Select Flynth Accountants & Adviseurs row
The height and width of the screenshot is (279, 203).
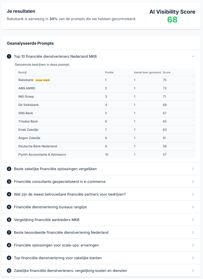[105, 154]
